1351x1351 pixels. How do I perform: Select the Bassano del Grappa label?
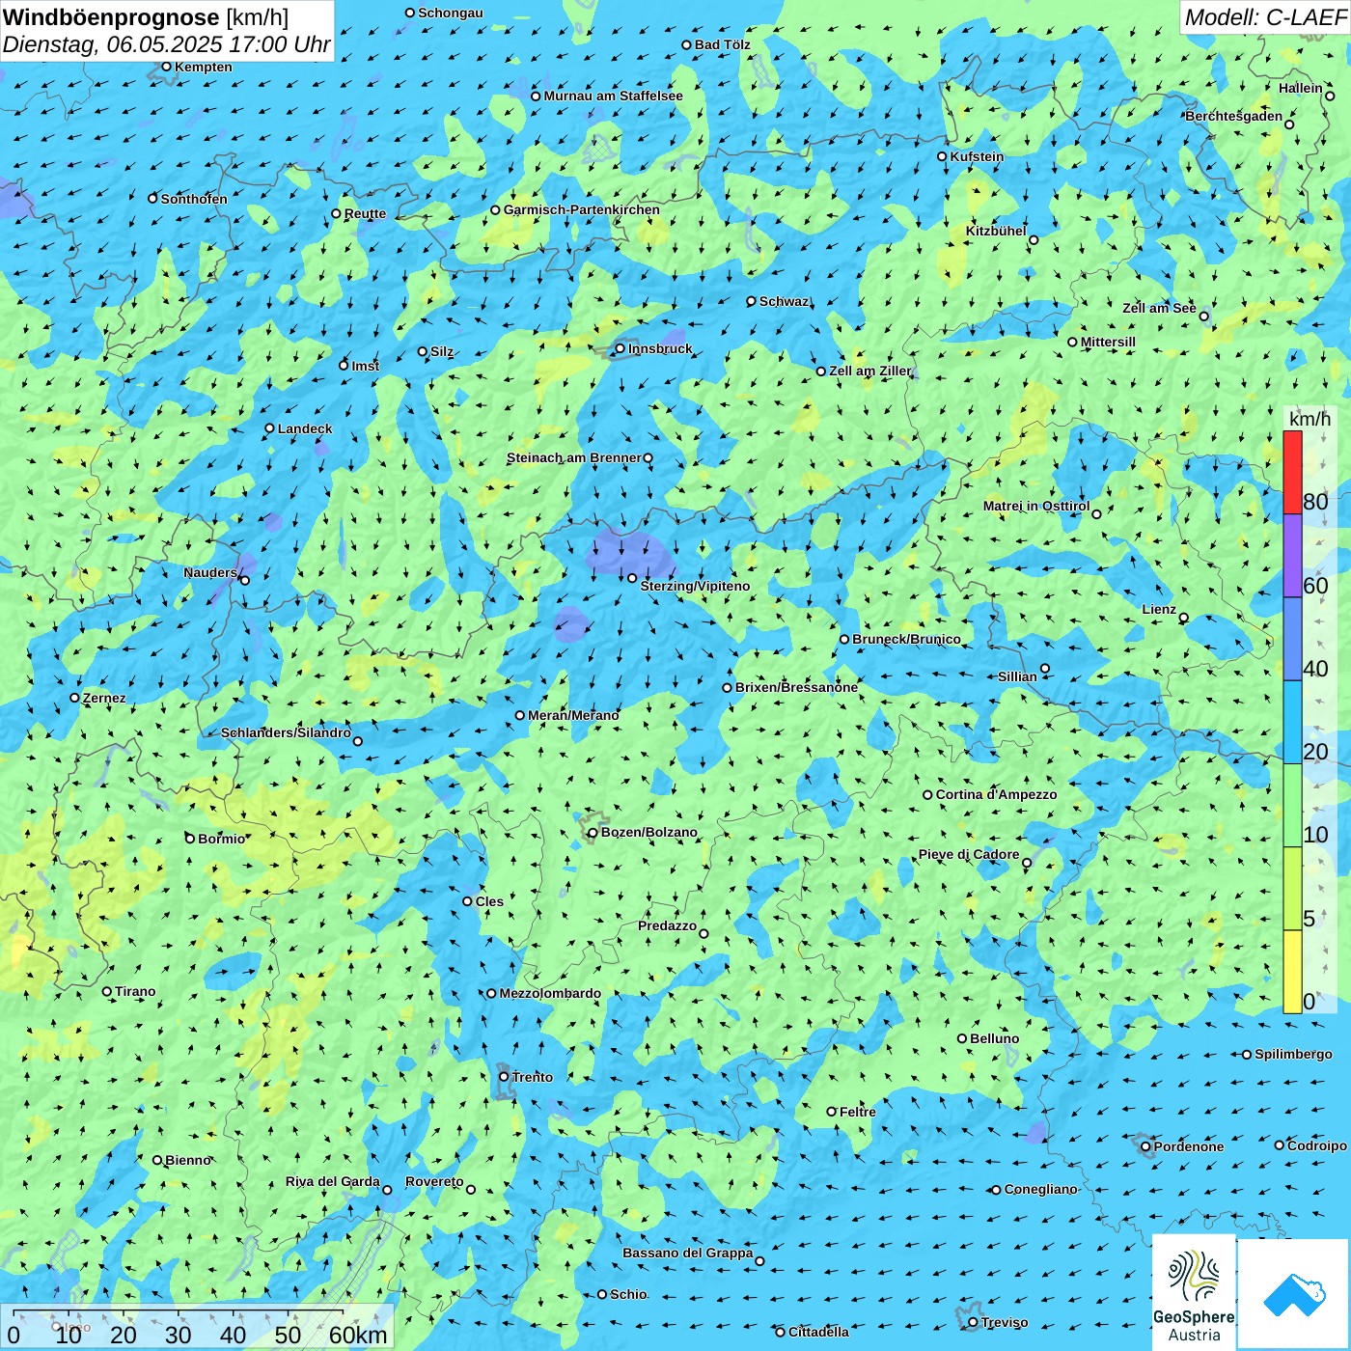(x=688, y=1253)
